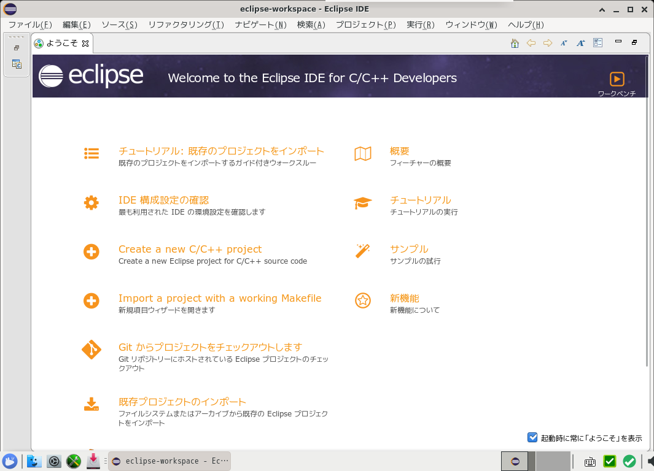Open the リファクタリング(T) menu

pyautogui.click(x=186, y=25)
